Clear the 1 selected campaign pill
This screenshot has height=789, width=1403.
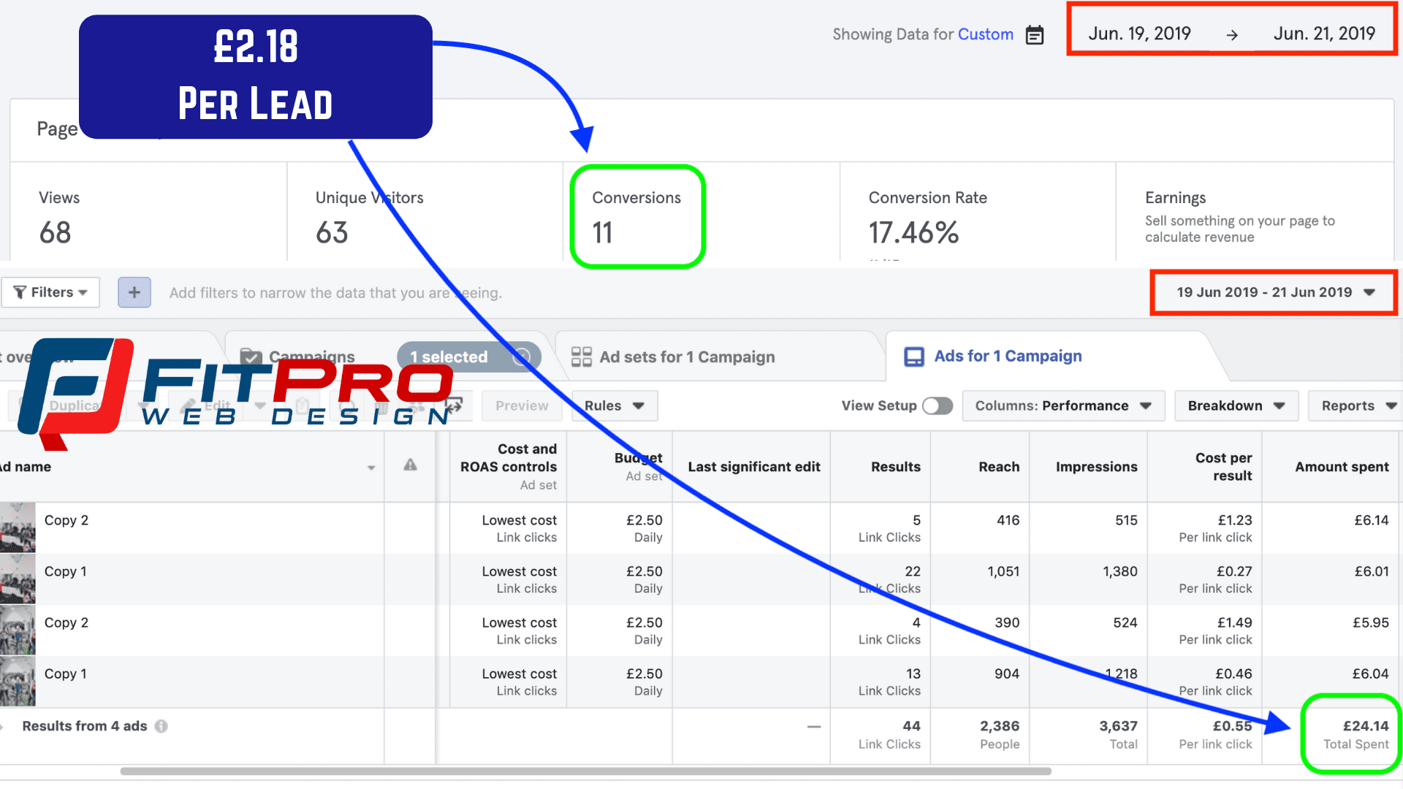tap(522, 357)
